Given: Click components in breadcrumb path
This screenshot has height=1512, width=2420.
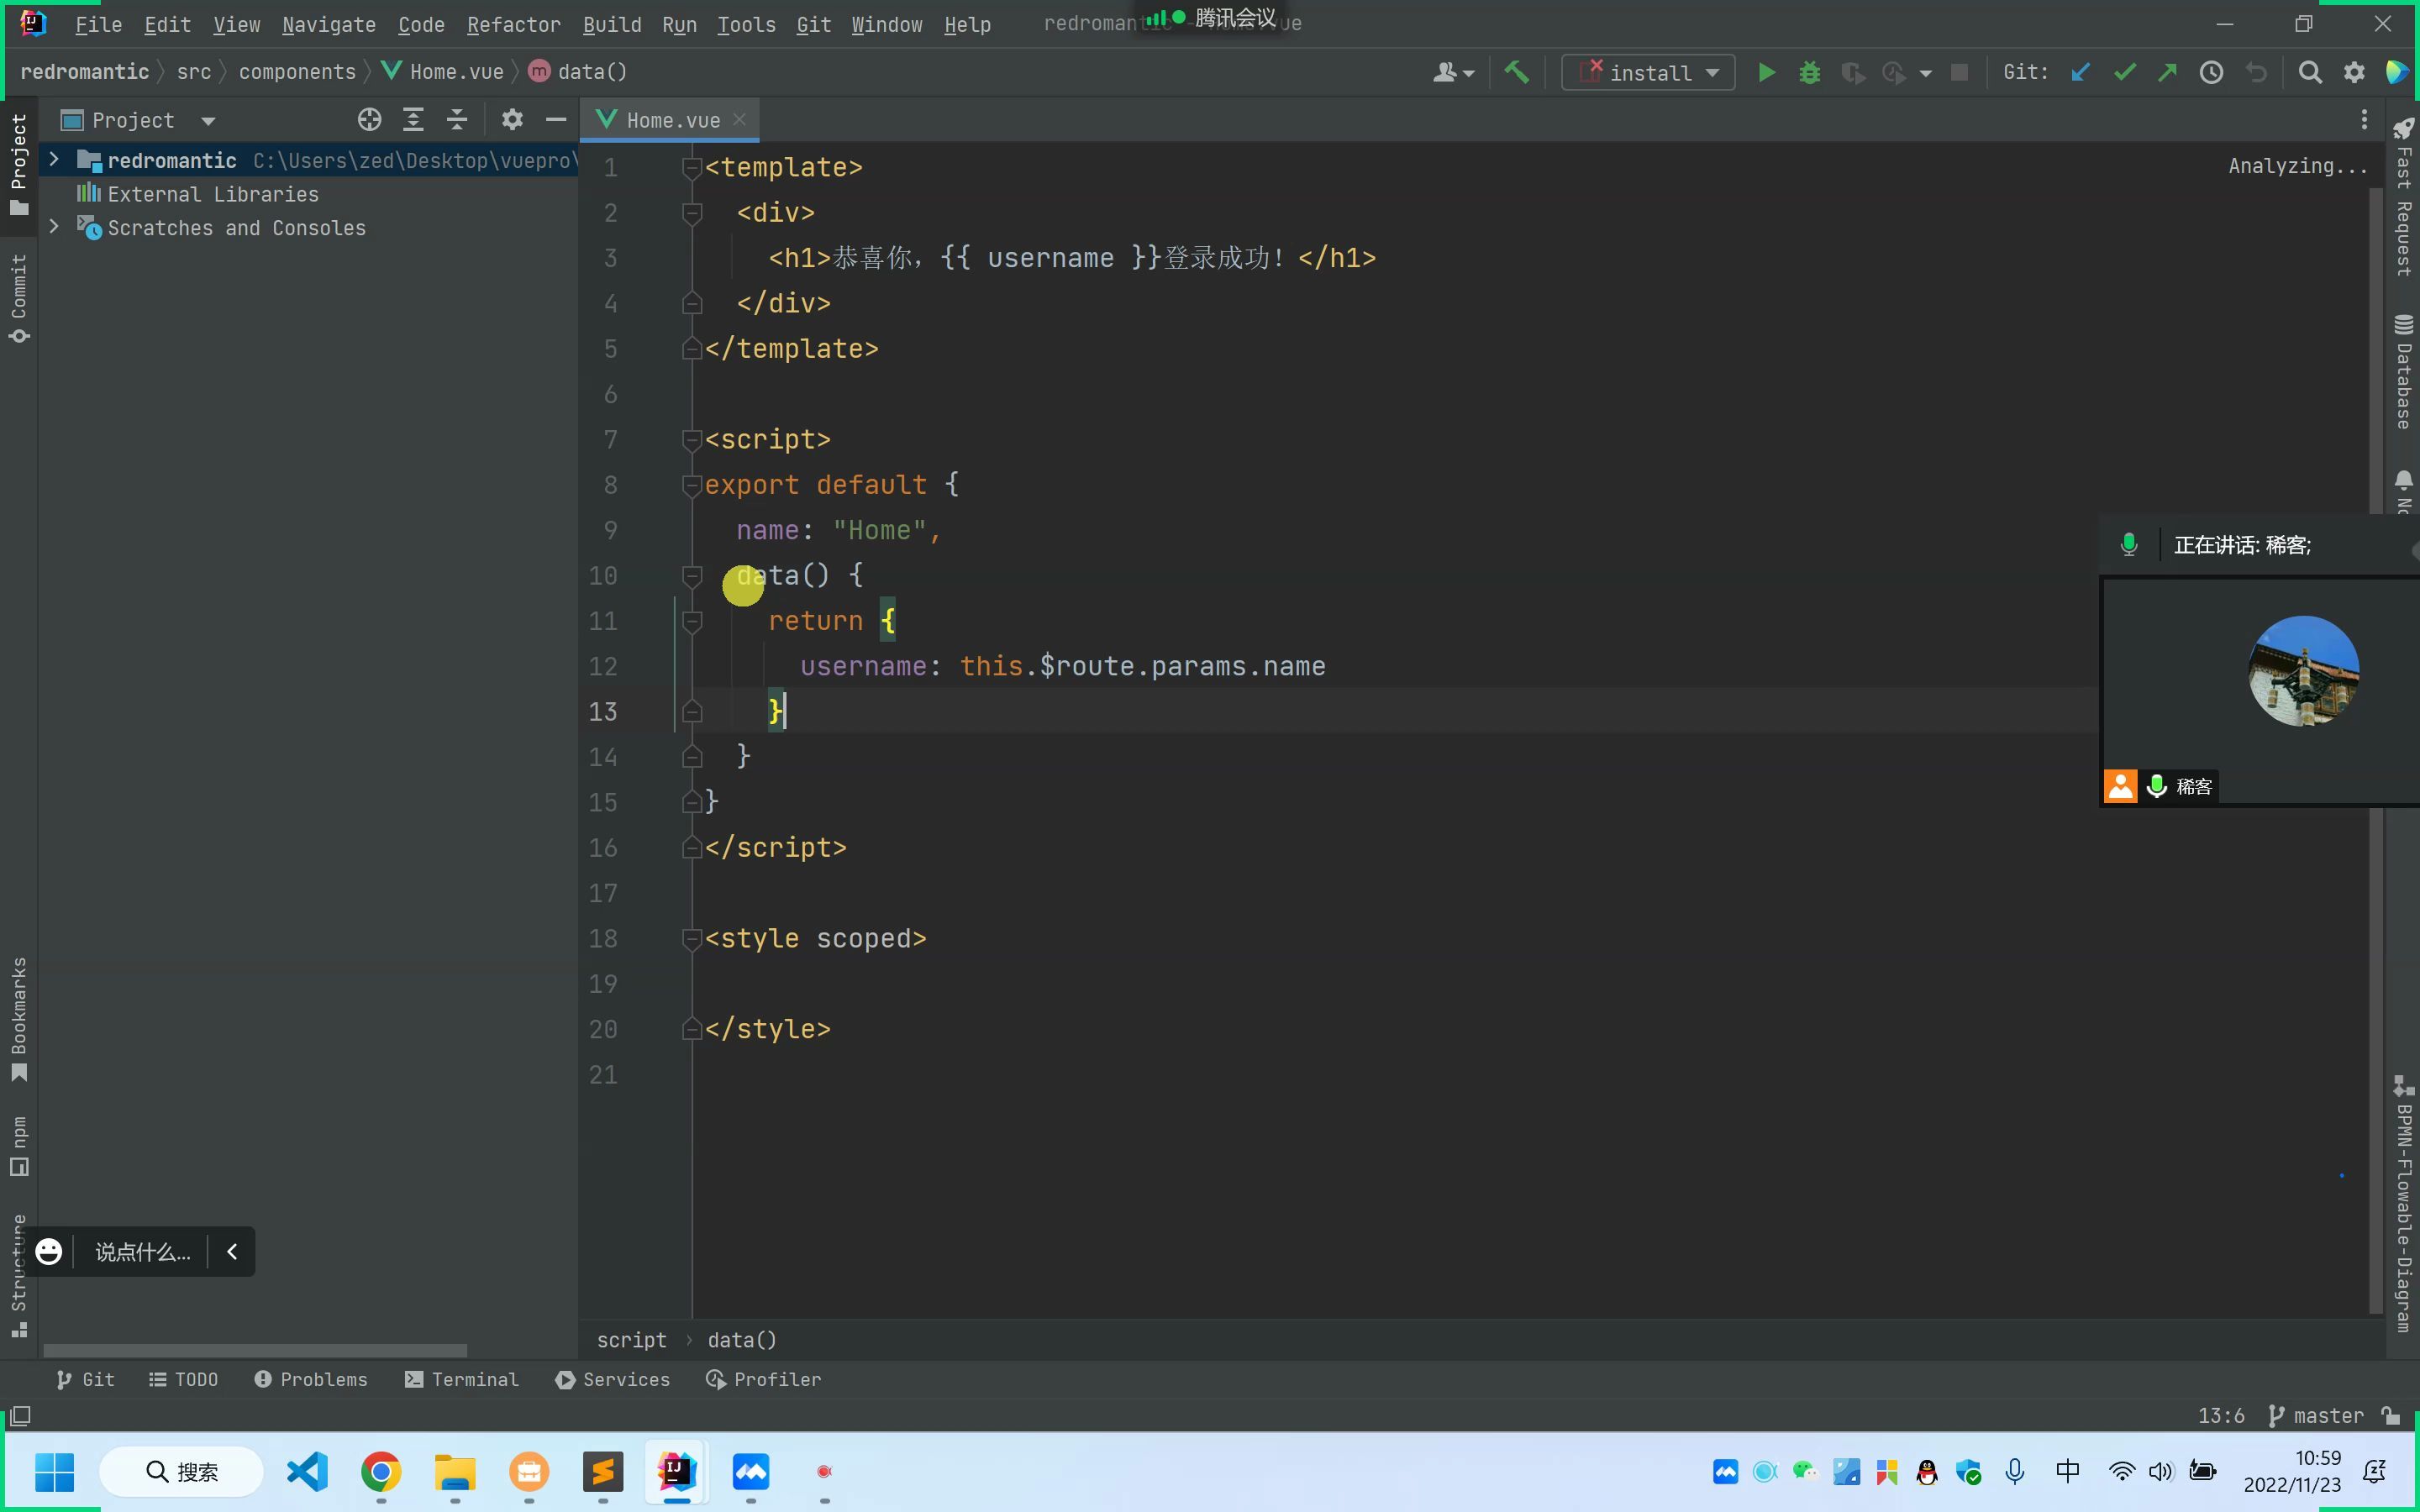Looking at the screenshot, I should 297,72.
